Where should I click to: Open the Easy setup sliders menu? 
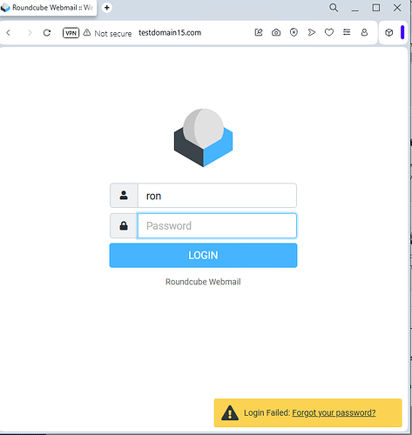click(x=347, y=32)
